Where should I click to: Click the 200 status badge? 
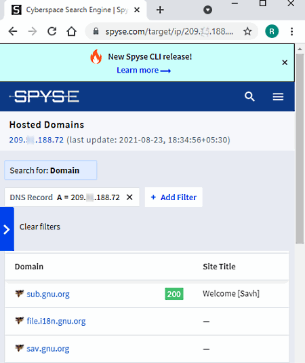174,294
